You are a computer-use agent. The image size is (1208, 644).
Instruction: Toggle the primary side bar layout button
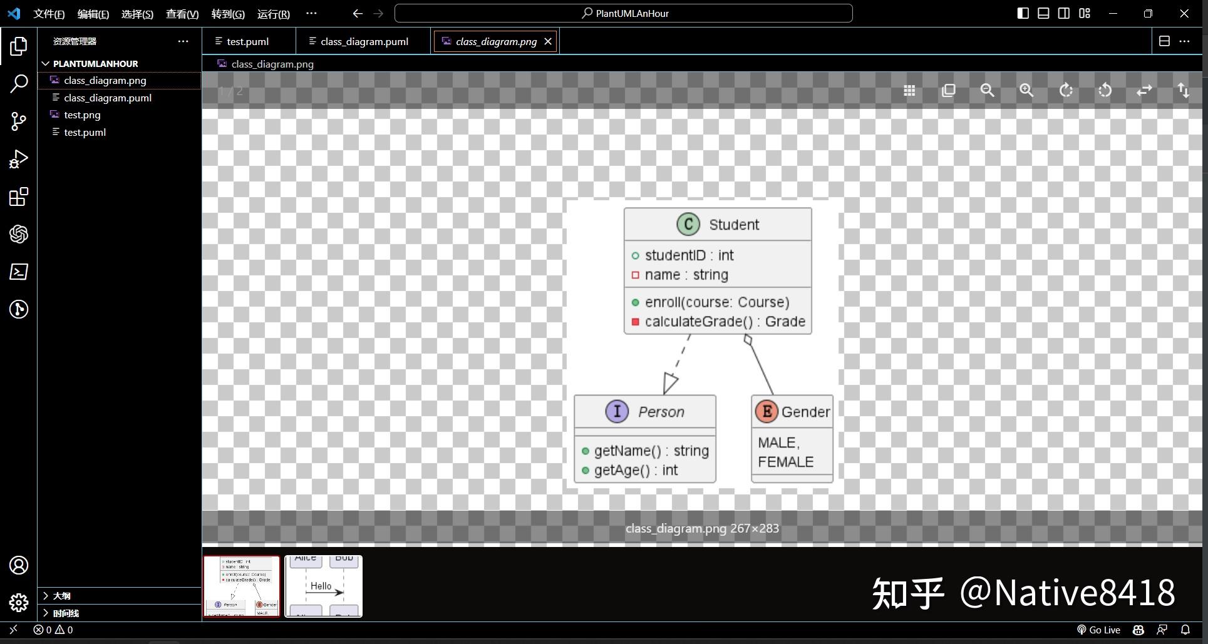click(x=1023, y=13)
